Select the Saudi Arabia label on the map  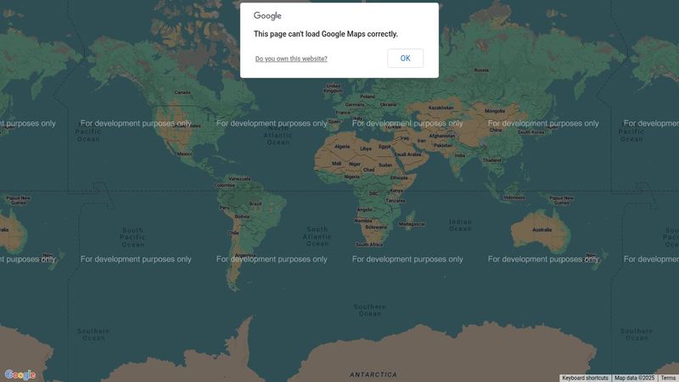tap(407, 154)
